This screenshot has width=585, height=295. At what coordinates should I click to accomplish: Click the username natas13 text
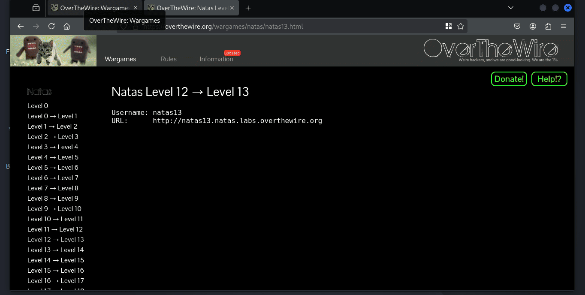click(x=167, y=112)
